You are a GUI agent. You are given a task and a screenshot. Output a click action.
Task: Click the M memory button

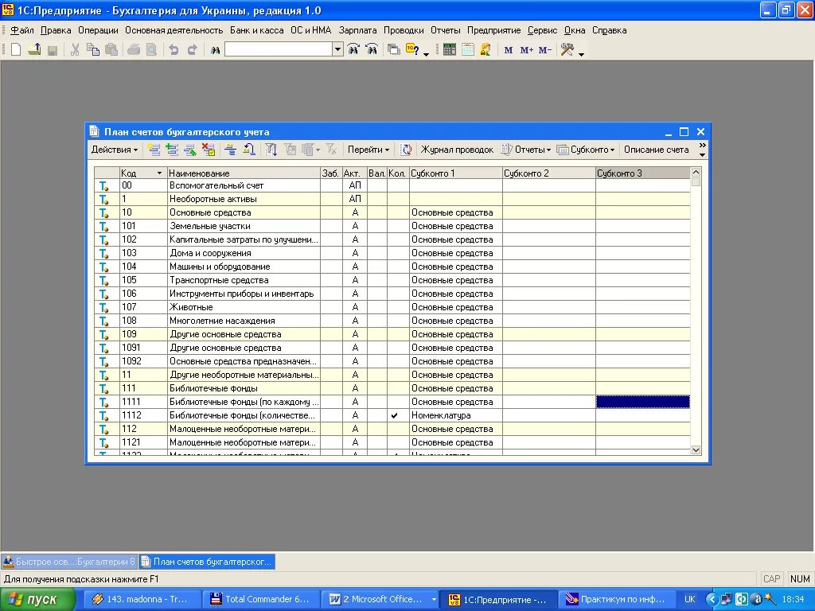tap(509, 50)
